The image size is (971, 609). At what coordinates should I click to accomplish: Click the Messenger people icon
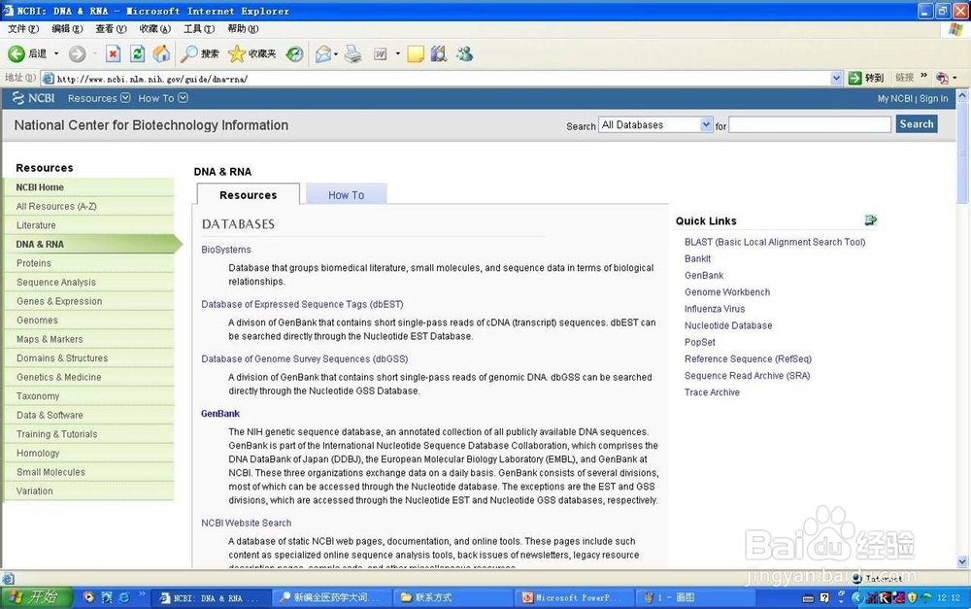pos(464,53)
